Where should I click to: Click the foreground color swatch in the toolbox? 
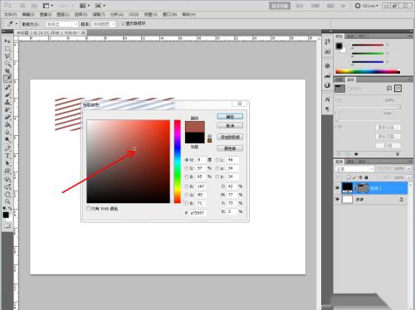point(6,215)
